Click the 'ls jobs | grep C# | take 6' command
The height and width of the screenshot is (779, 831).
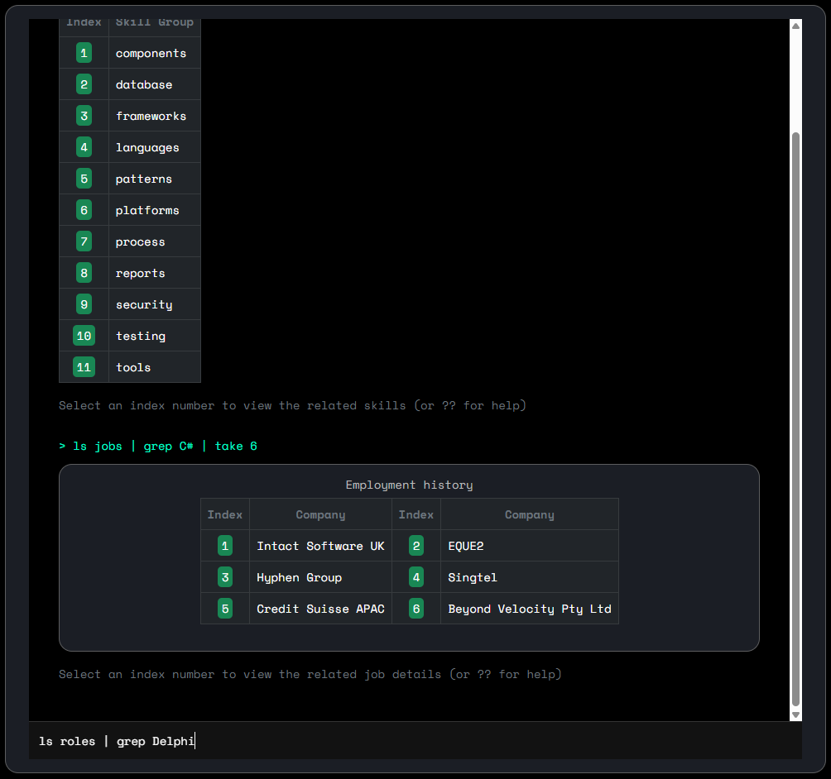[x=158, y=447]
